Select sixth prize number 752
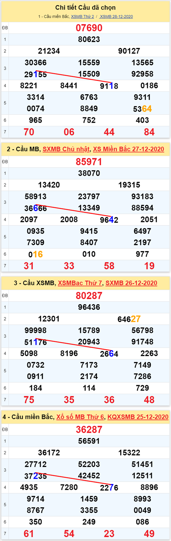The width and height of the screenshot is (171, 541). click(x=89, y=120)
